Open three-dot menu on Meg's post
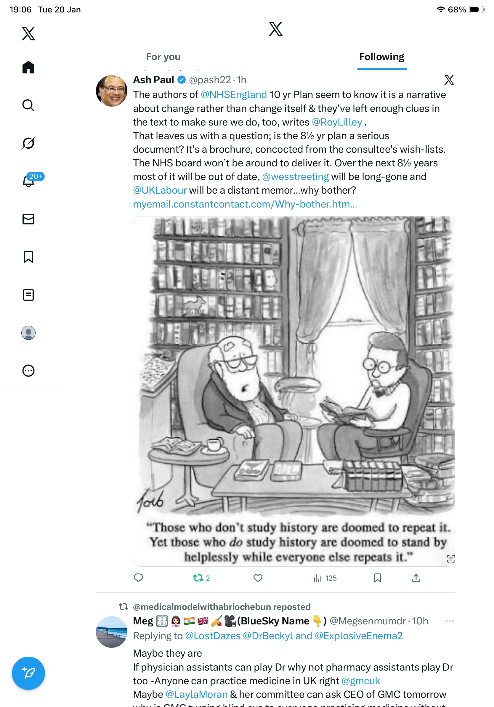 450,621
